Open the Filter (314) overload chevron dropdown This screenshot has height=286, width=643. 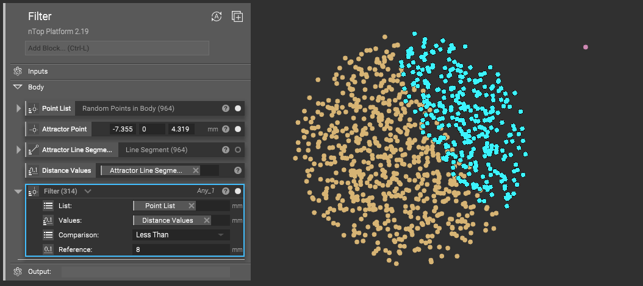[x=88, y=191]
